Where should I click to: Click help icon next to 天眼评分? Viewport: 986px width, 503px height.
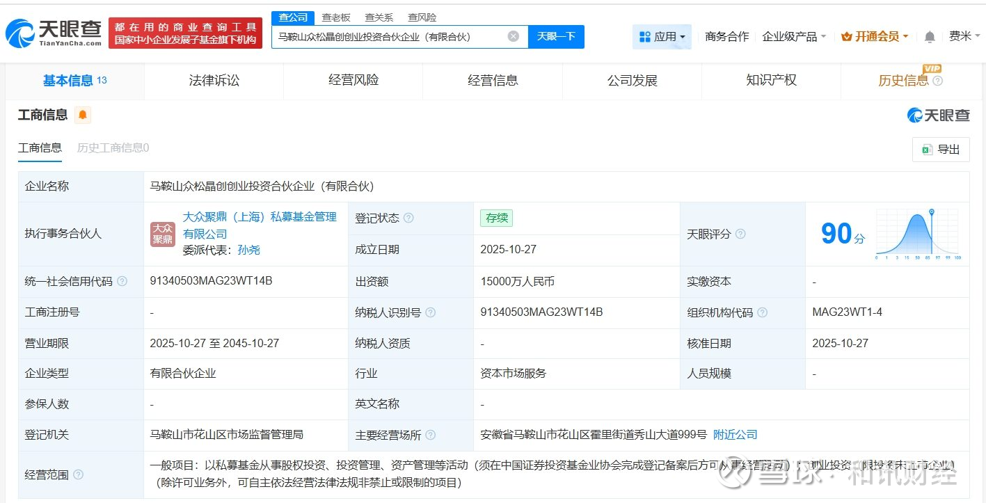740,234
